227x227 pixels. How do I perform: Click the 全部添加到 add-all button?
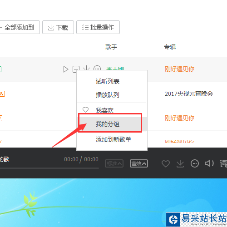(20, 27)
